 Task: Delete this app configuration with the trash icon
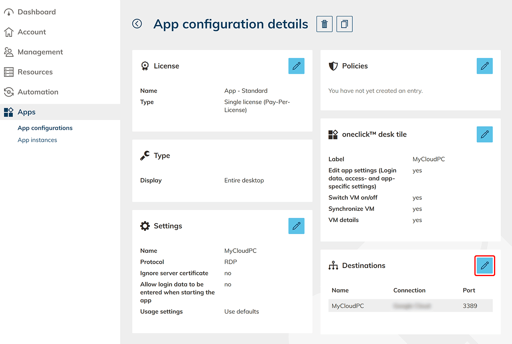tap(324, 24)
